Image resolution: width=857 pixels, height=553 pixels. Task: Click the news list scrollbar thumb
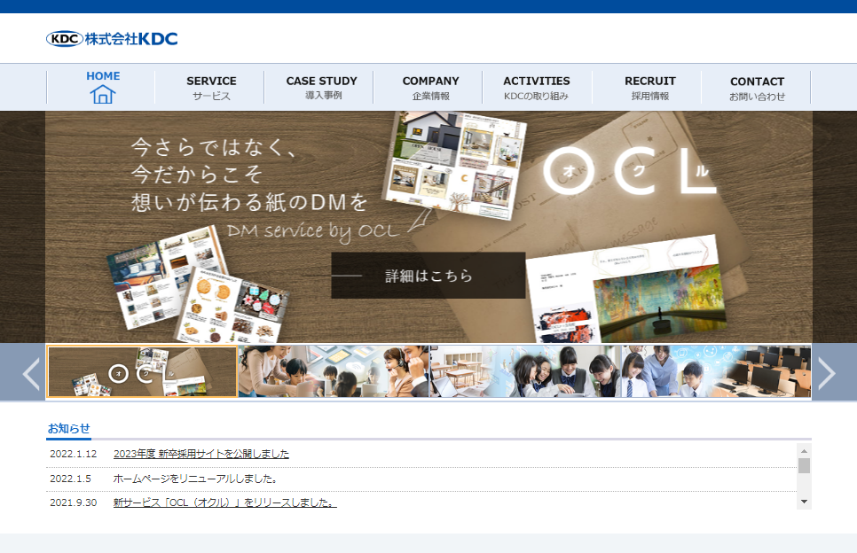click(804, 465)
